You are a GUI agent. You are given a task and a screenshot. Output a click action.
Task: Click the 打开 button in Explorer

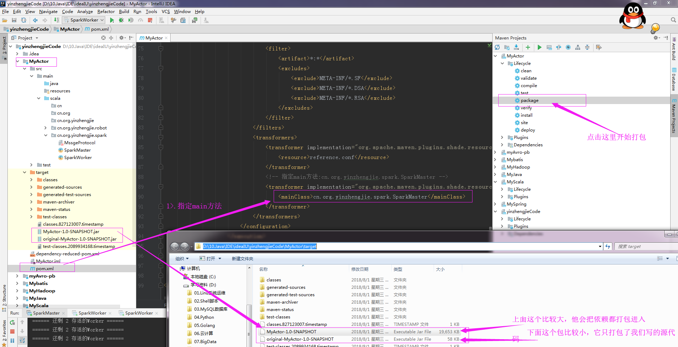pos(210,259)
